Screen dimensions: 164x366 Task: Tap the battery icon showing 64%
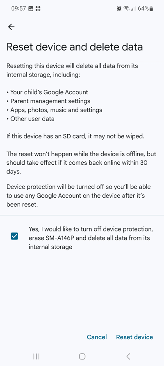[x=151, y=9]
